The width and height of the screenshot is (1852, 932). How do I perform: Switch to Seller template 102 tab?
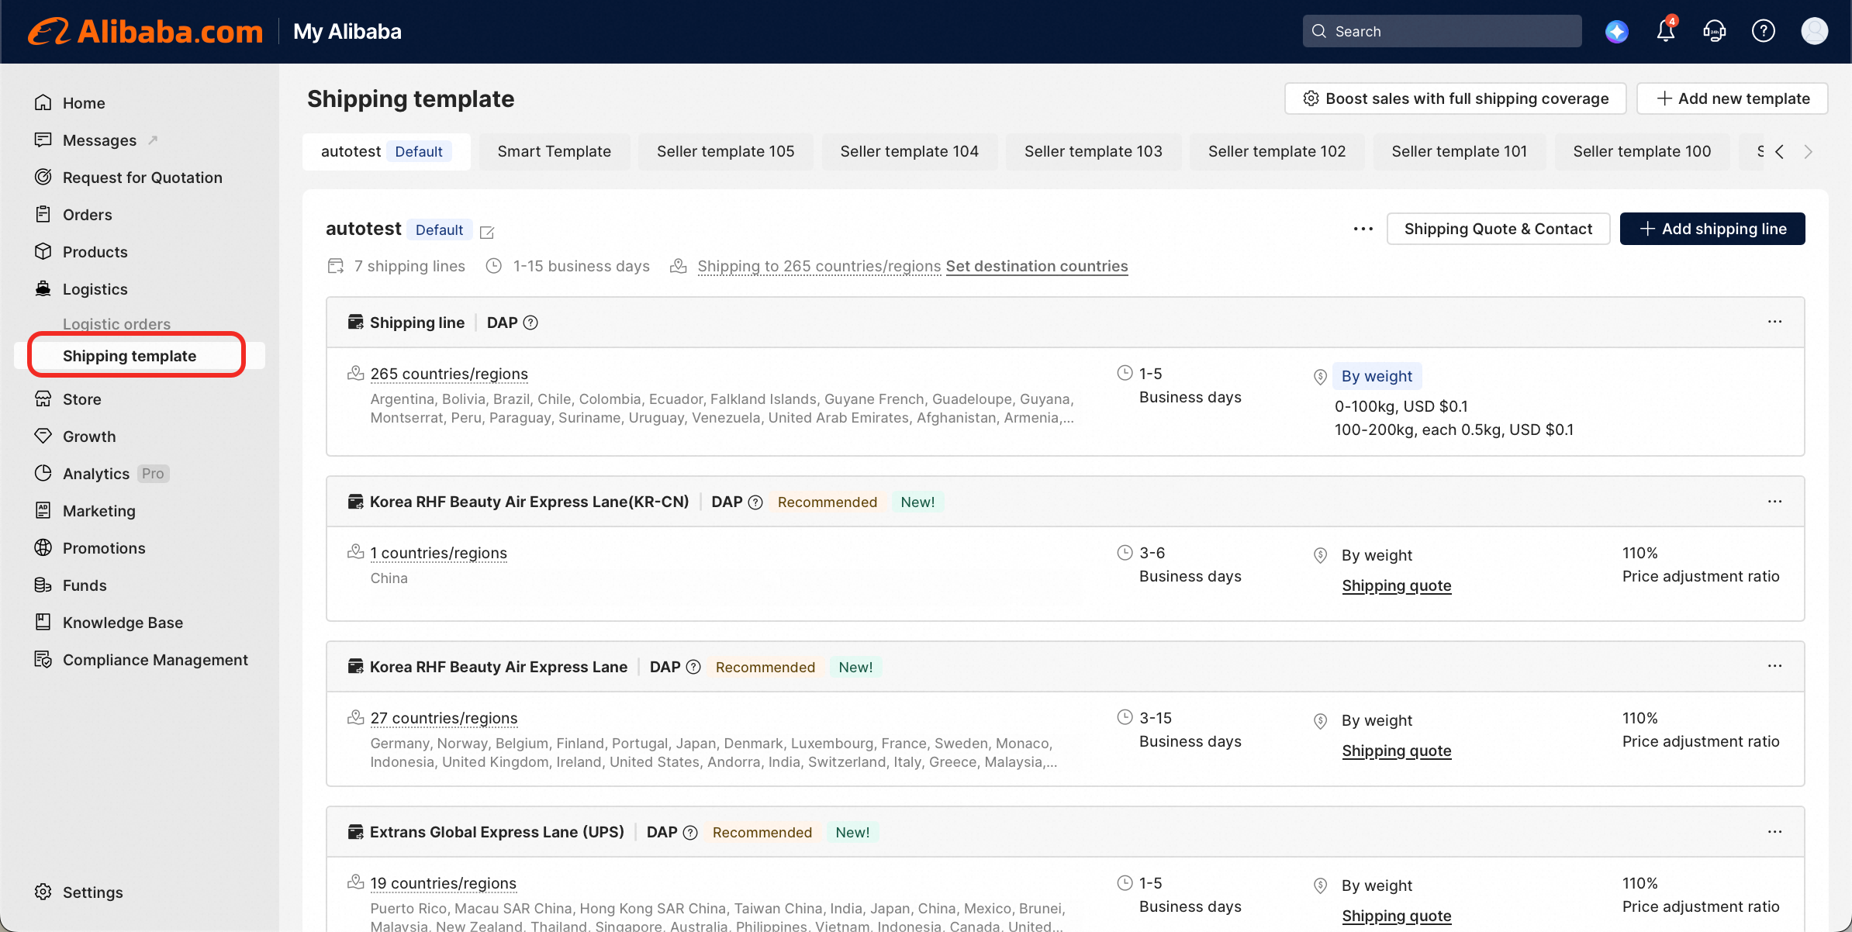pos(1277,151)
